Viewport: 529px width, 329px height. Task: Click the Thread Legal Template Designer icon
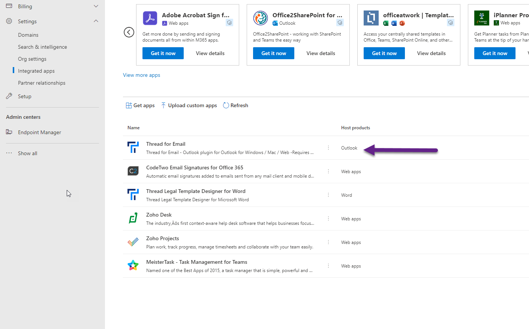[x=133, y=194]
